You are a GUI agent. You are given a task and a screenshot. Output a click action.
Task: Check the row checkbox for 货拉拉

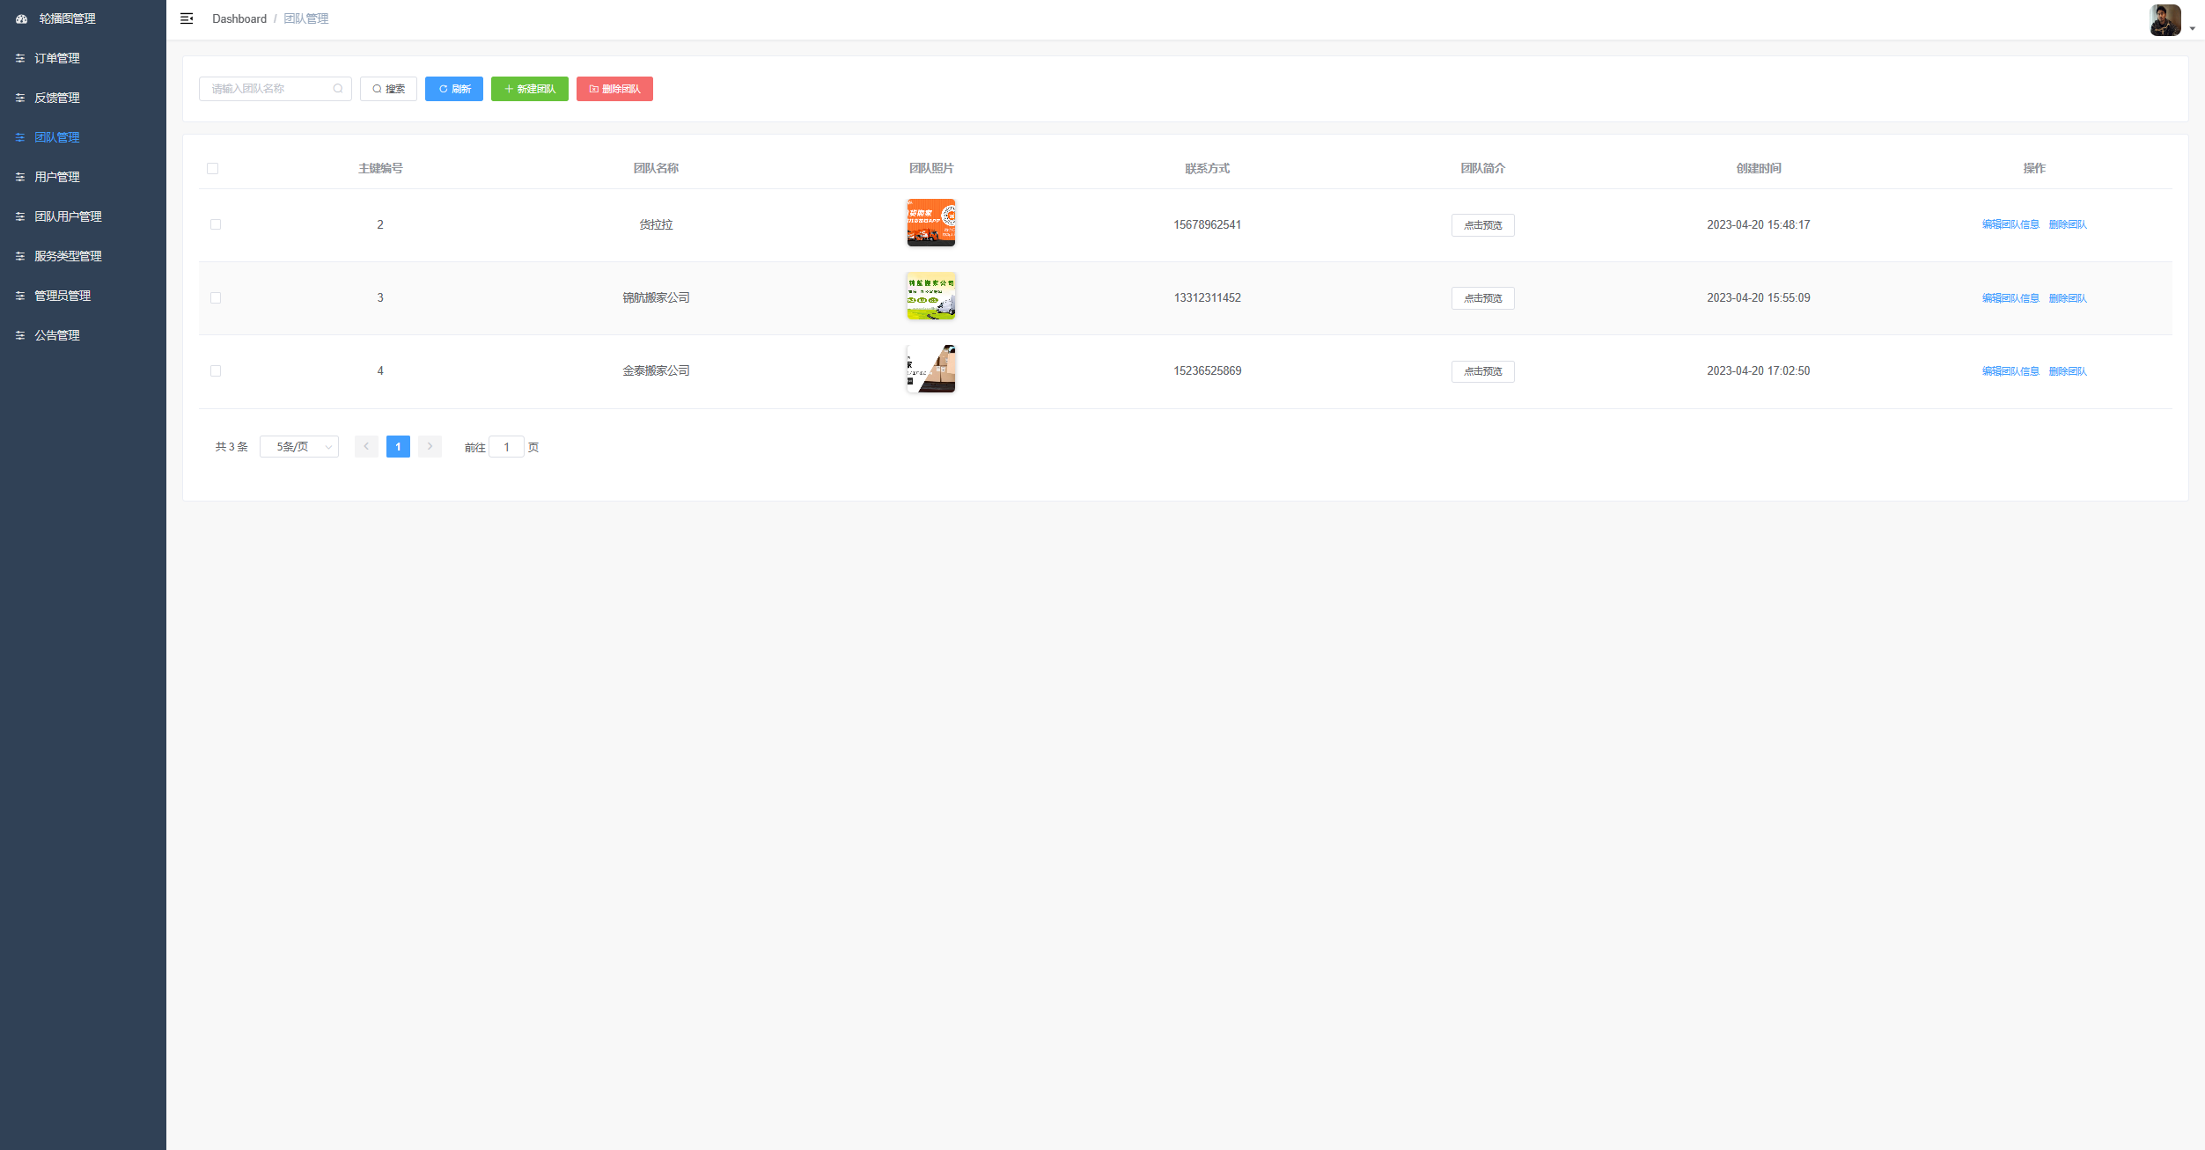coord(216,224)
